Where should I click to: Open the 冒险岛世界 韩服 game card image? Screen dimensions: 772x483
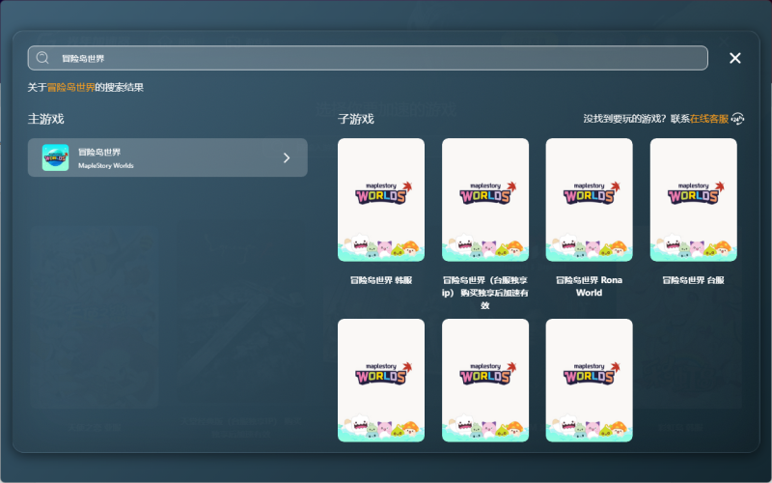(381, 200)
